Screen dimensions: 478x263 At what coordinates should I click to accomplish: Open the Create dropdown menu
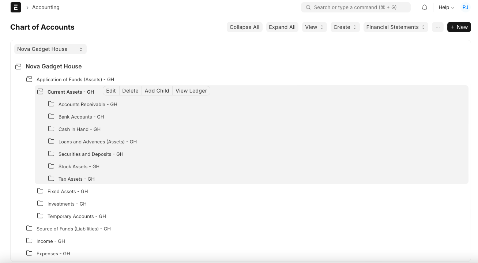tap(345, 27)
